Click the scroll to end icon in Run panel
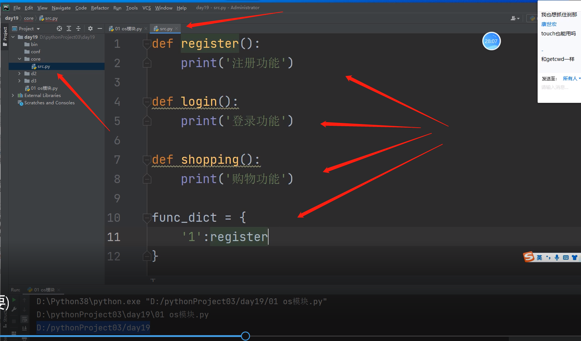Viewport: 581px width, 341px height. 24,329
